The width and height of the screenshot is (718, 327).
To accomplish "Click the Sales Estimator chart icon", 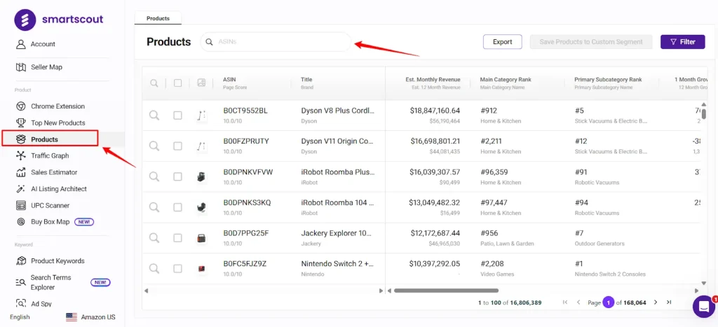I will point(20,172).
